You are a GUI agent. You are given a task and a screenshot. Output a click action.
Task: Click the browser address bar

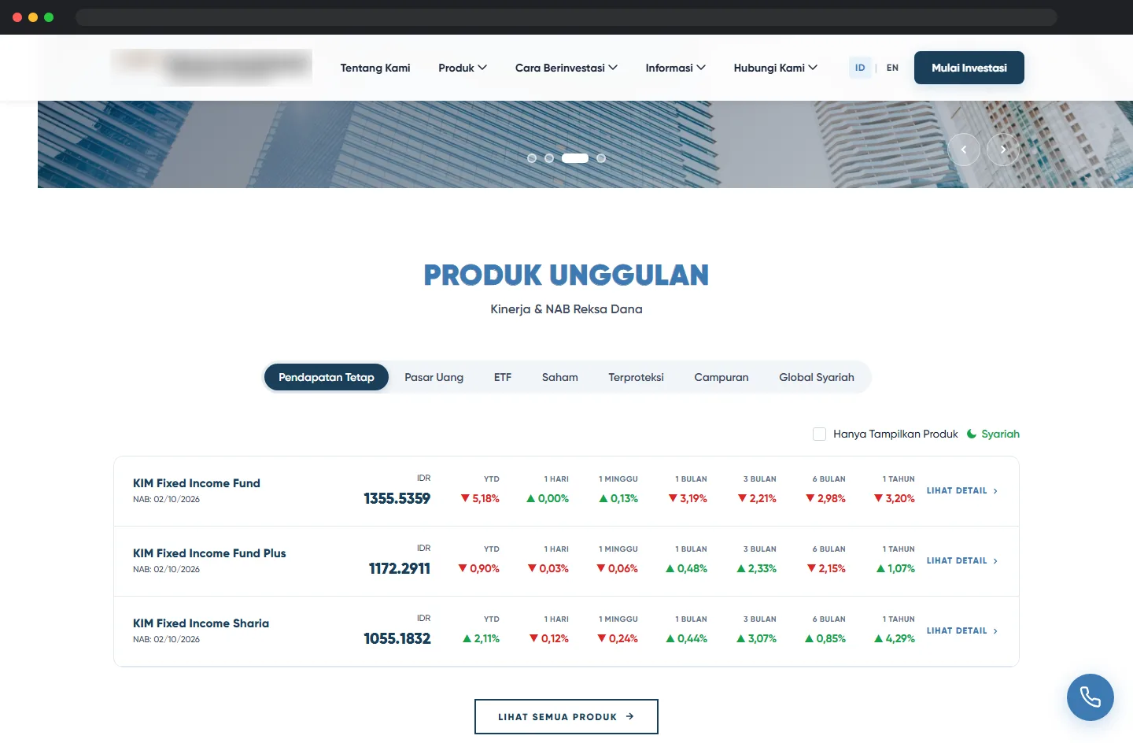(566, 17)
